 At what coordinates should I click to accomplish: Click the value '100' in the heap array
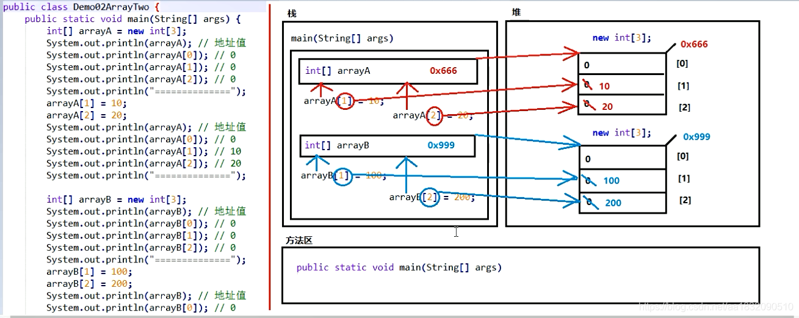click(x=612, y=181)
